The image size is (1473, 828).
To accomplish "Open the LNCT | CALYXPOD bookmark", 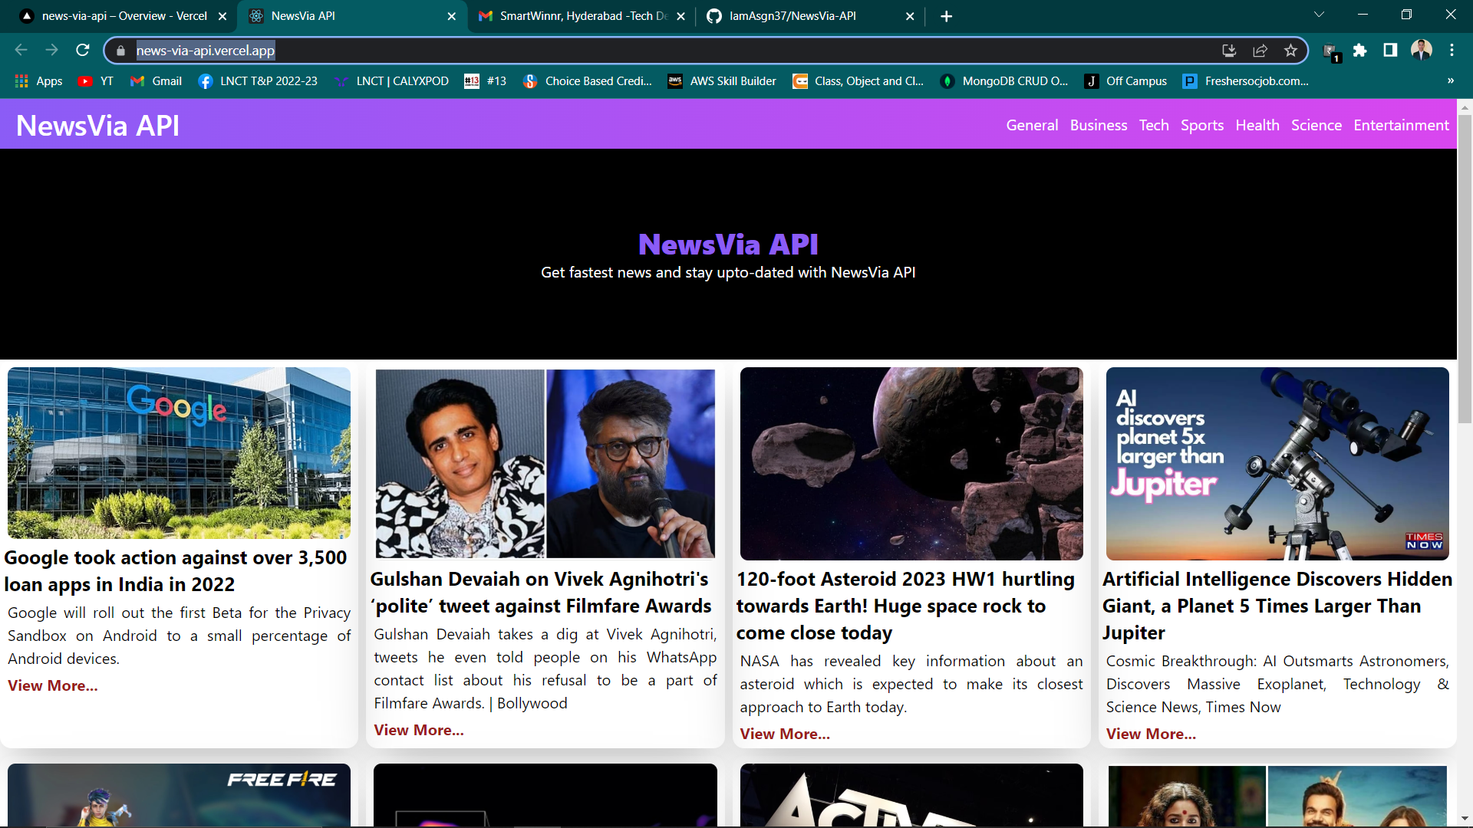I will click(x=391, y=81).
